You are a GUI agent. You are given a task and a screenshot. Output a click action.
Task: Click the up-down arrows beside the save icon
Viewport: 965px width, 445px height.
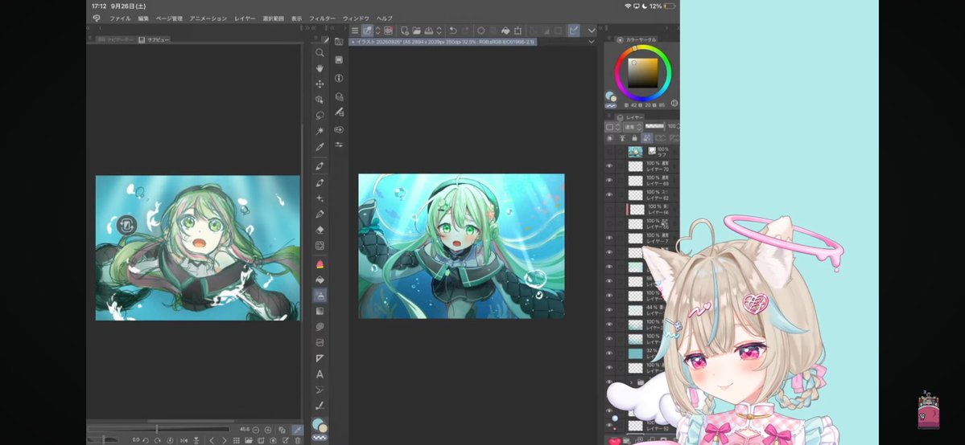click(440, 30)
